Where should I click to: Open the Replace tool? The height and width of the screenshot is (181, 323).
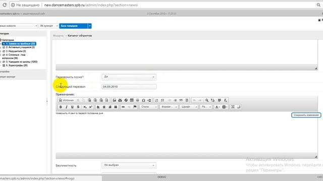pyautogui.click(x=212, y=100)
